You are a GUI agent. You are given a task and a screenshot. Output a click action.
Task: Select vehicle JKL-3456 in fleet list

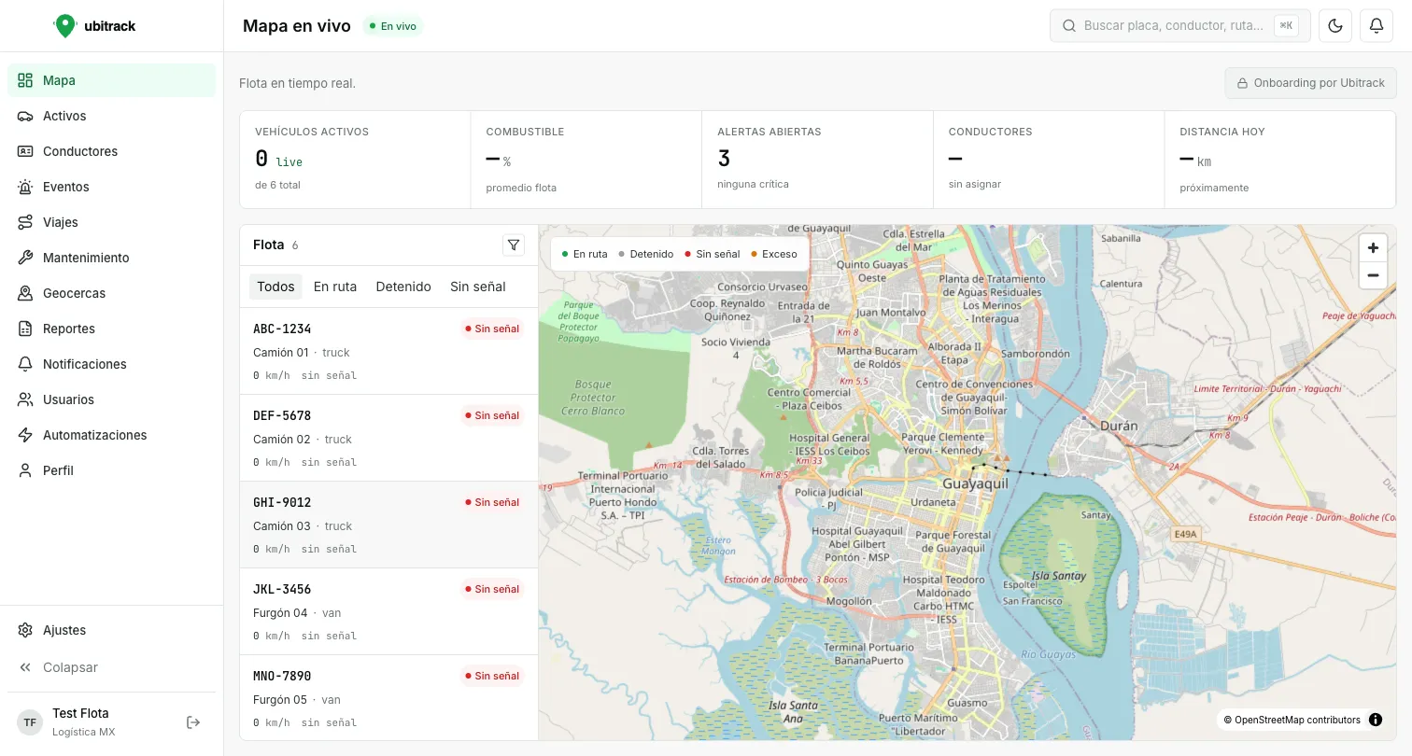tap(388, 611)
